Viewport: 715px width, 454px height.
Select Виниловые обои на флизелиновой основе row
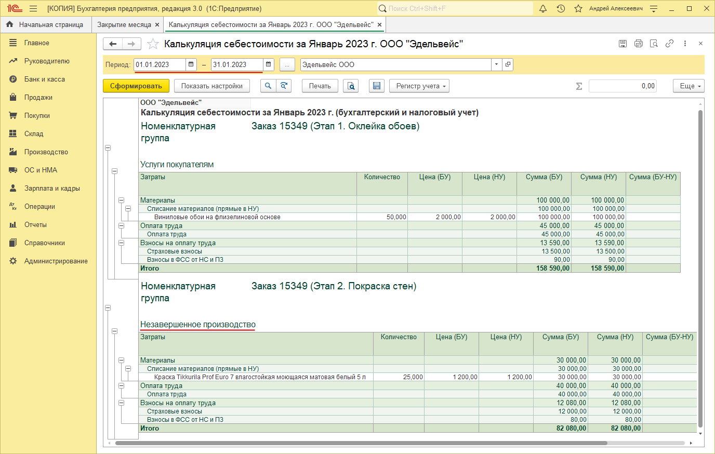click(x=409, y=217)
